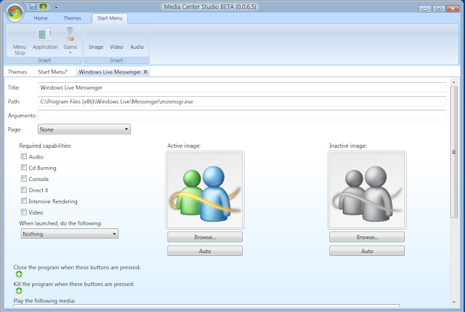The image size is (465, 312).
Task: Enable the Cd Burning checkbox
Action: (24, 167)
